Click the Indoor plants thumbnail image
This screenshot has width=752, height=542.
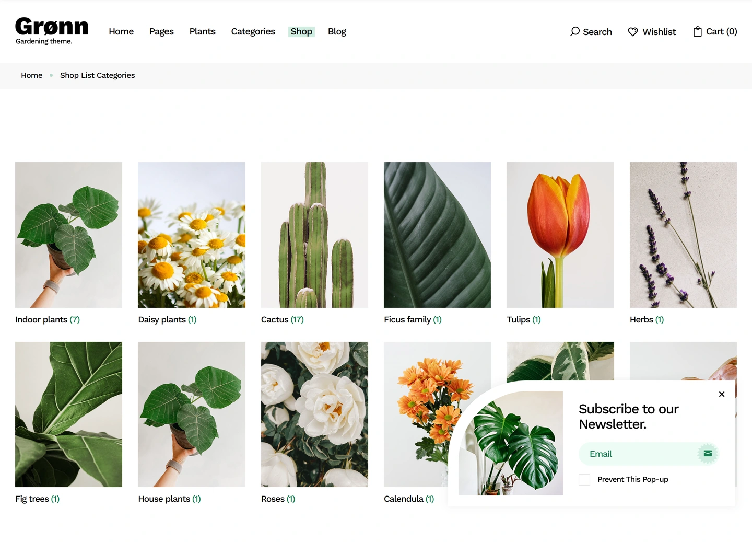pos(68,235)
